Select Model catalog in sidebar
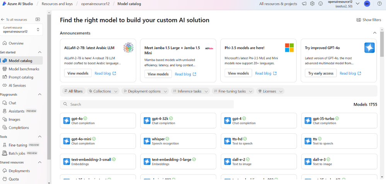Screen dimensions: 386x184 [x=21, y=61]
